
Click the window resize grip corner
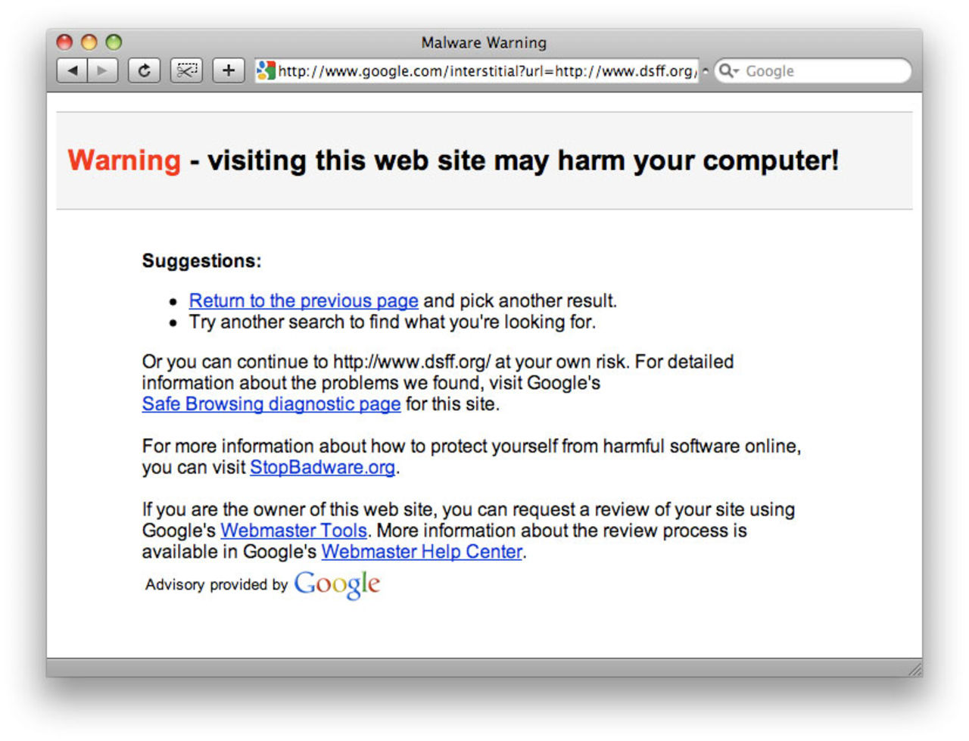pos(914,669)
